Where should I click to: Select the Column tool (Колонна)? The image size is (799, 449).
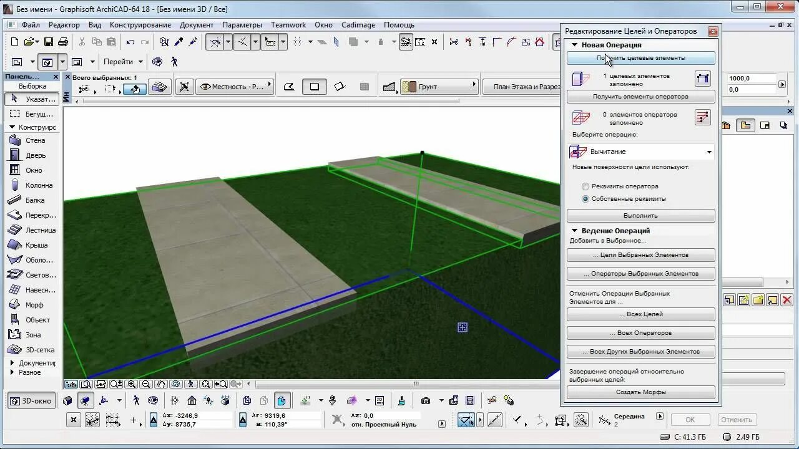tap(32, 185)
